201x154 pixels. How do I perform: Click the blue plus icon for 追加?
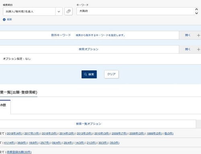pos(4,20)
